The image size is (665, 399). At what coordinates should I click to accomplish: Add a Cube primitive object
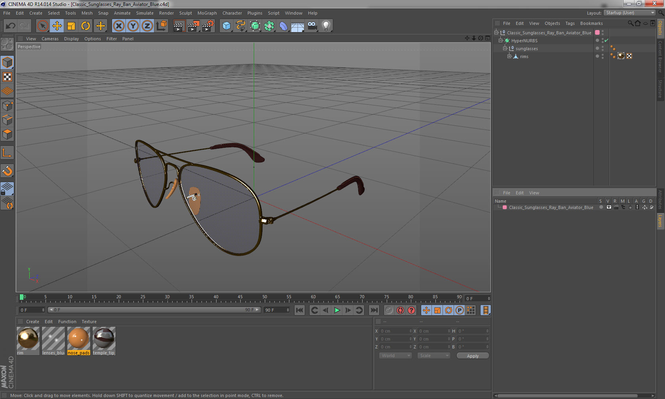point(226,26)
